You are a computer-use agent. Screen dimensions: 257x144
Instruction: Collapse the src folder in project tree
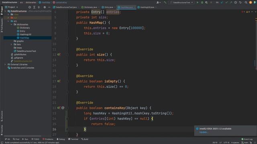click(x=8, y=21)
